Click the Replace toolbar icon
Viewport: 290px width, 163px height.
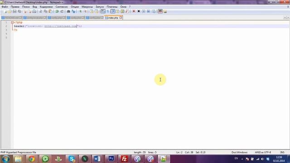pyautogui.click(x=73, y=11)
